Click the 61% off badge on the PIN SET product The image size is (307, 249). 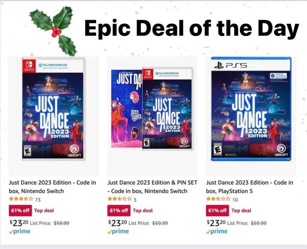click(x=119, y=211)
